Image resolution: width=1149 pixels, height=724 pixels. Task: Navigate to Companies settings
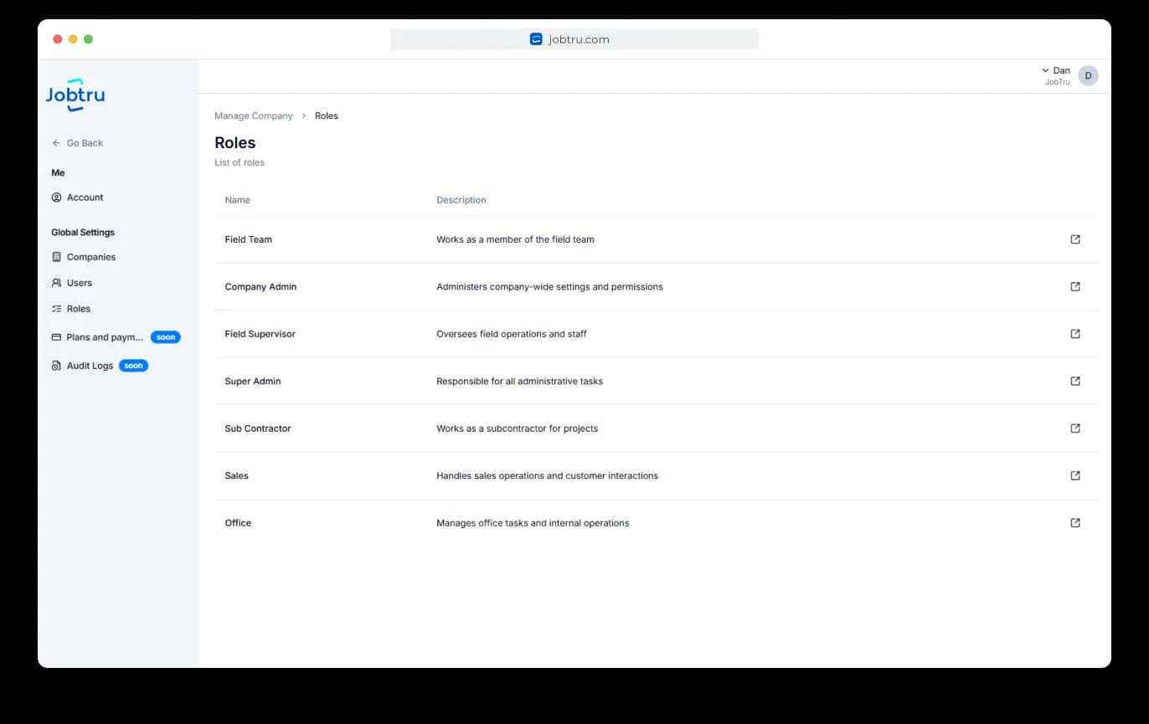click(90, 257)
